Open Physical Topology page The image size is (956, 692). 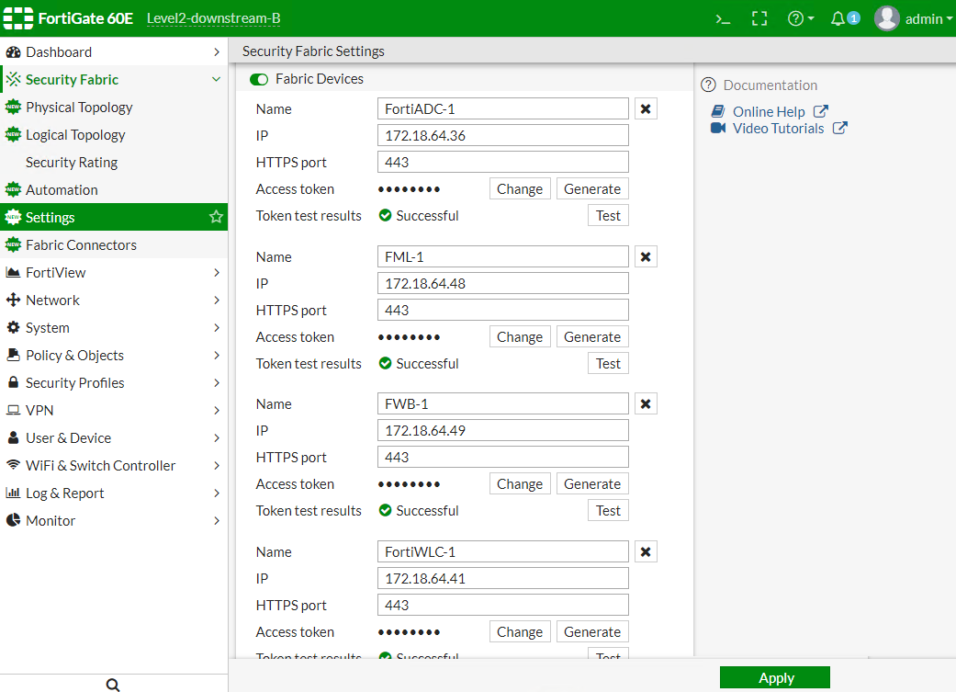[x=79, y=108]
